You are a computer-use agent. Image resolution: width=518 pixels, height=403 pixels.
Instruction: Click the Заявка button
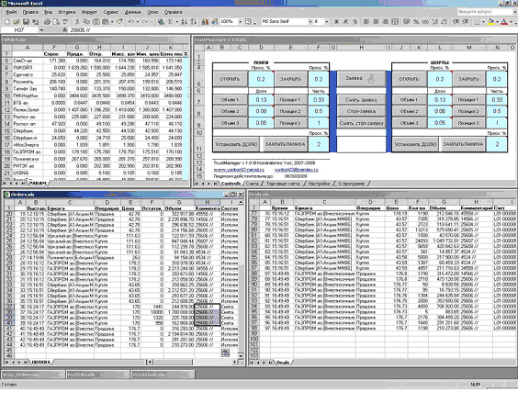click(361, 79)
